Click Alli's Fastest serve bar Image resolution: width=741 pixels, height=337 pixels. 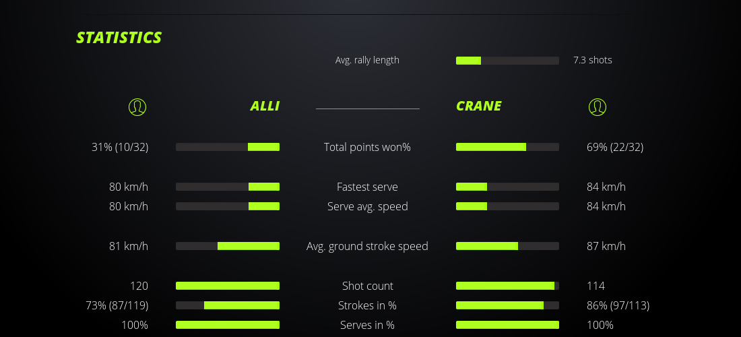click(x=228, y=187)
